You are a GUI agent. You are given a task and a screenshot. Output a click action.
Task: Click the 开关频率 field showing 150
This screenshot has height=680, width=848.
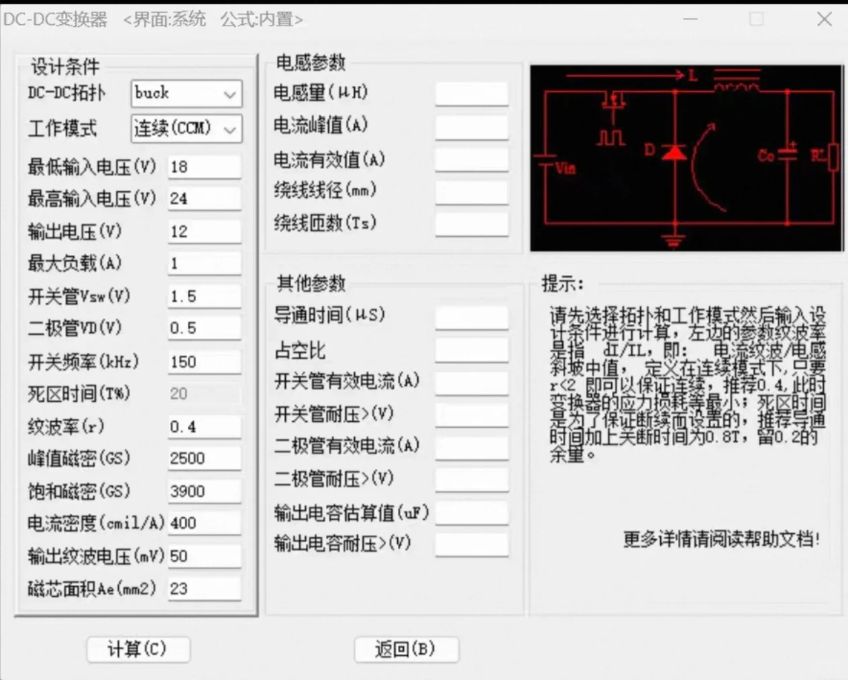(204, 361)
